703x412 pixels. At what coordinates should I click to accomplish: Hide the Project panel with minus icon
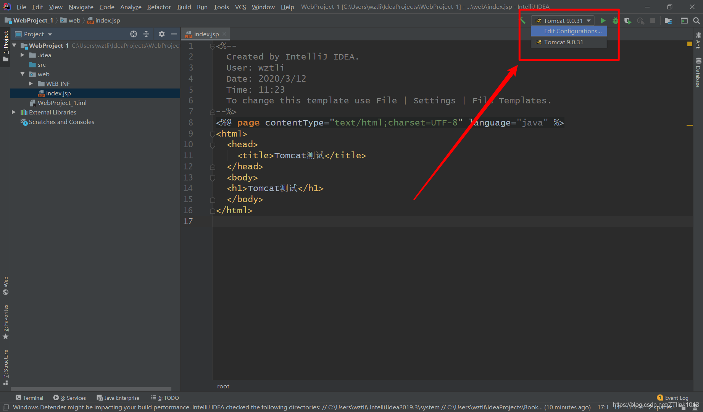174,34
